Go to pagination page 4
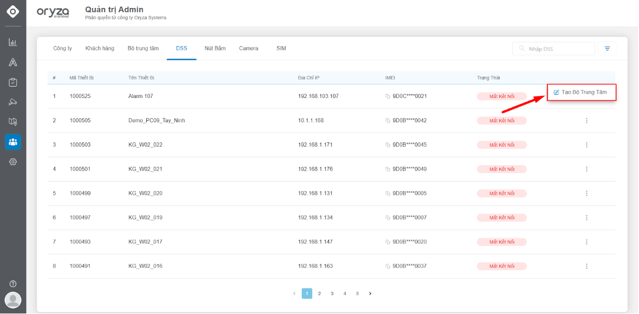 pos(345,293)
